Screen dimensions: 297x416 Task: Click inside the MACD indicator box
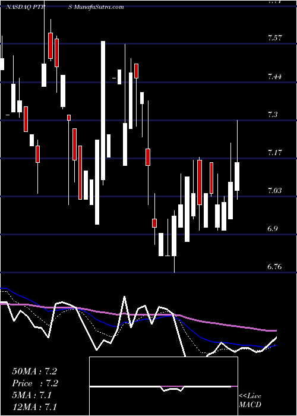click(163, 386)
